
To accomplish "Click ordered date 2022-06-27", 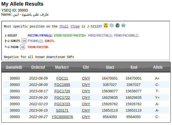I will [39, 117].
